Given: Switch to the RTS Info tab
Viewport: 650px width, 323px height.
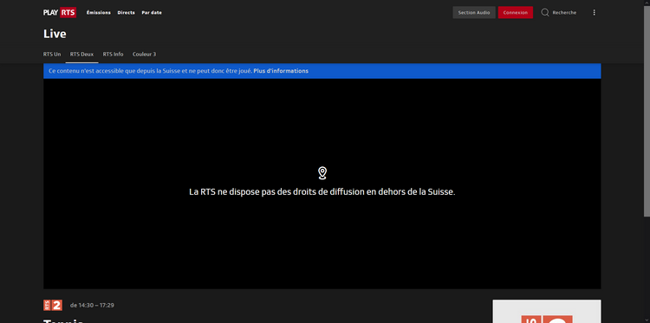Looking at the screenshot, I should point(114,55).
